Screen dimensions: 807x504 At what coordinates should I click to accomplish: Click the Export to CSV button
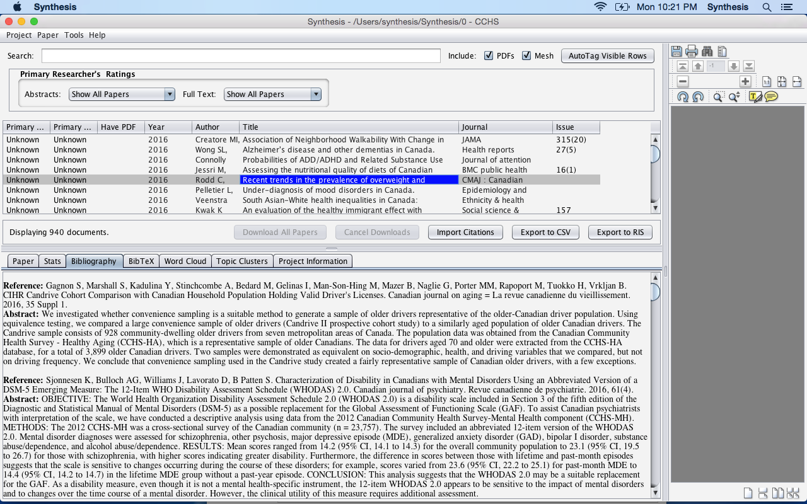coord(545,232)
